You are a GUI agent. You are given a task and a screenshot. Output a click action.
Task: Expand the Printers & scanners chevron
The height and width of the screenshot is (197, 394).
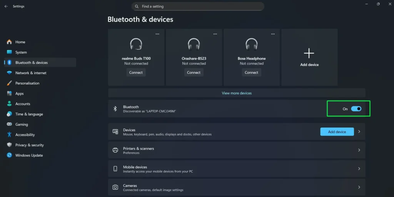[x=359, y=150]
